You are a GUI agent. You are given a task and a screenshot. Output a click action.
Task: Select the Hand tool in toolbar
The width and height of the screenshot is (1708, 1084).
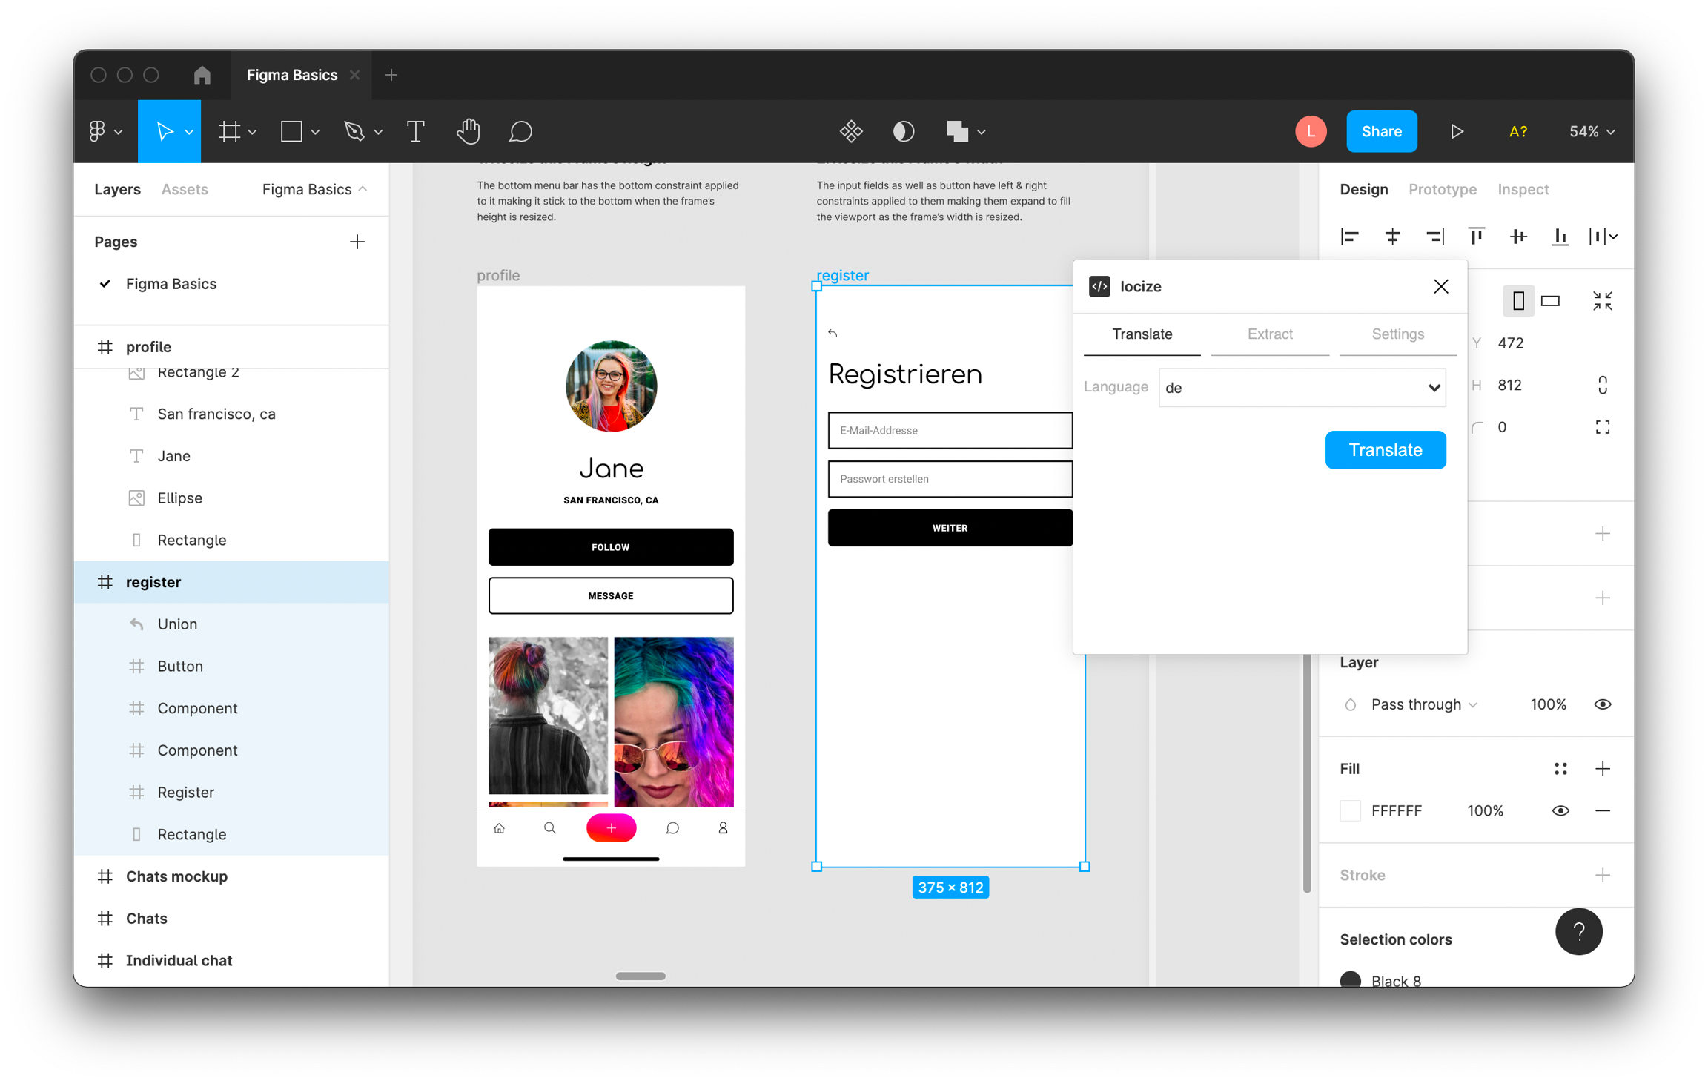[468, 131]
